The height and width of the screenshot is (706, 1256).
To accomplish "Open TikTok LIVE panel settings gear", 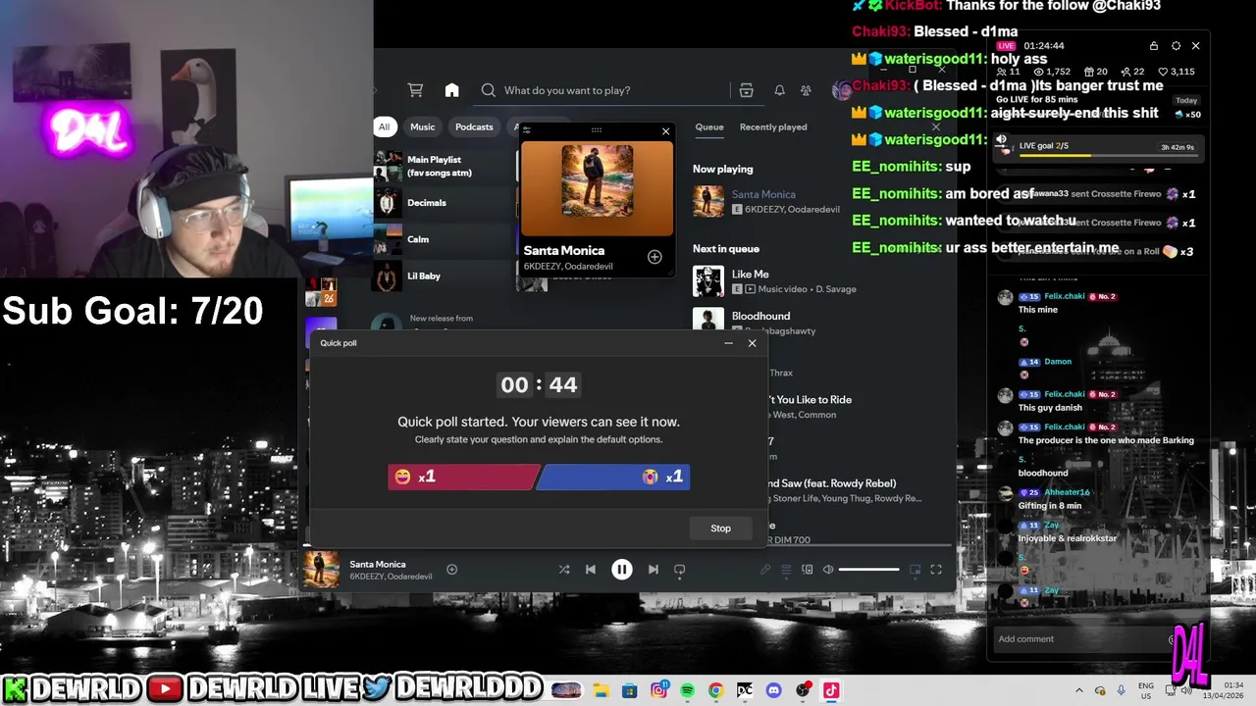I will click(x=1176, y=46).
